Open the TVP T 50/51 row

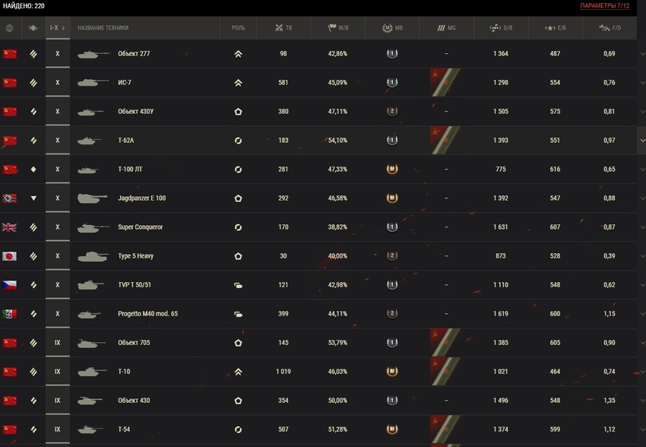click(318, 284)
